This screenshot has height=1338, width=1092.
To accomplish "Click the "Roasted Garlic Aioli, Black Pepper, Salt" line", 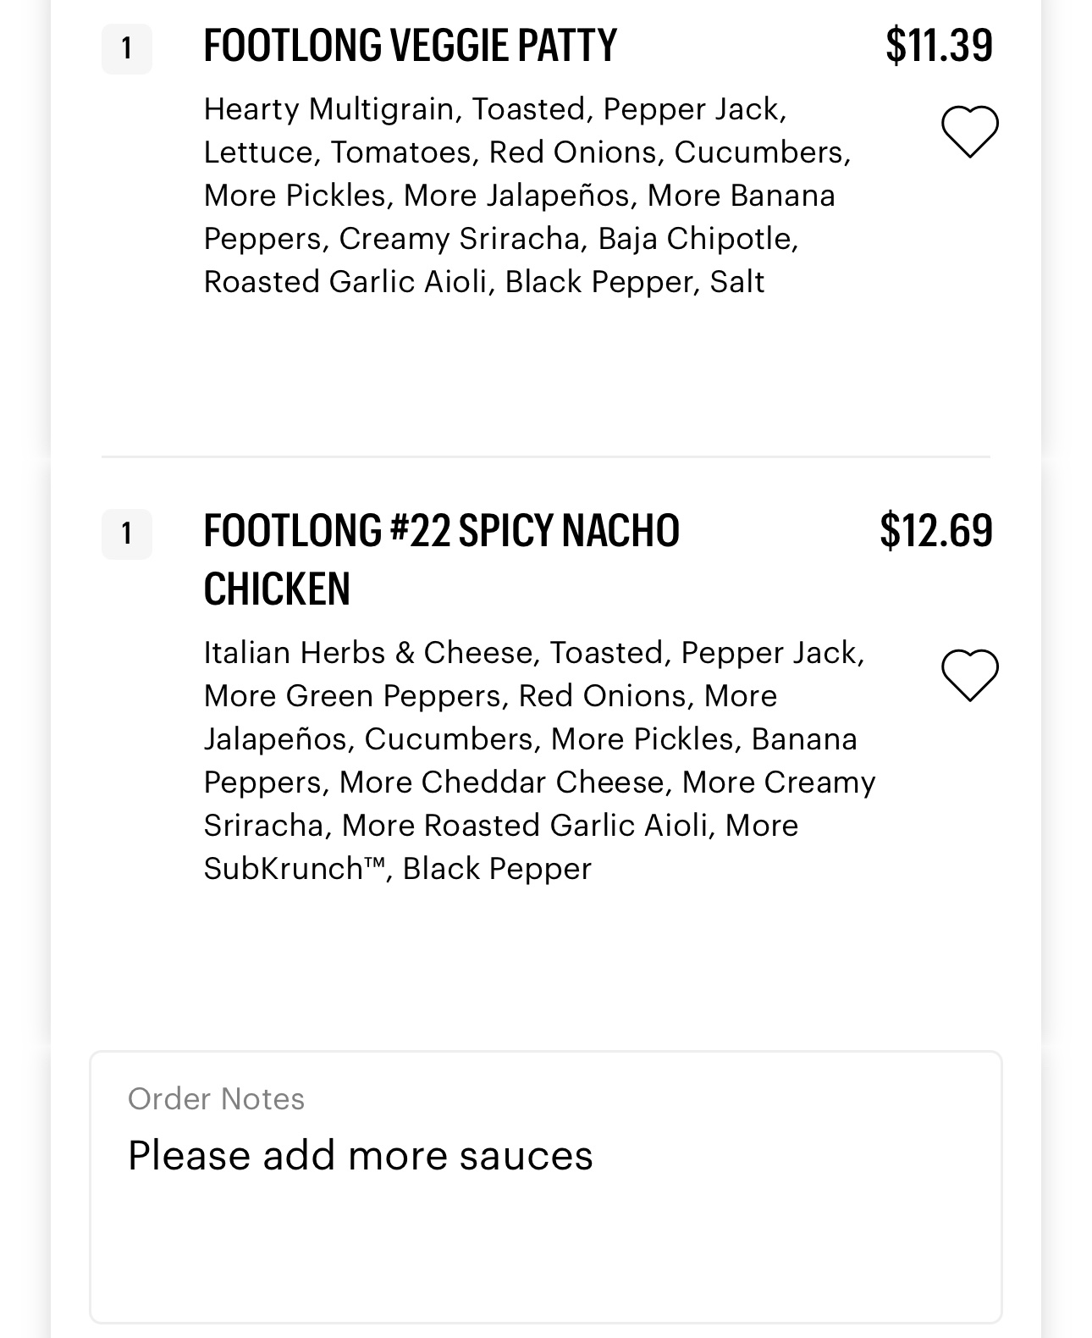I will click(483, 282).
